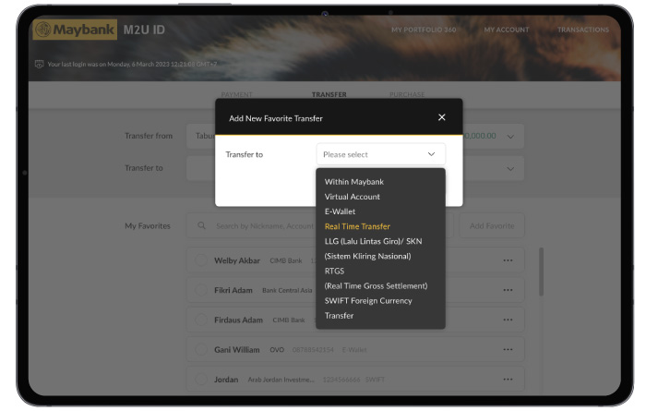Select the Welby Akbar radio button
646x411 pixels.
click(x=201, y=260)
